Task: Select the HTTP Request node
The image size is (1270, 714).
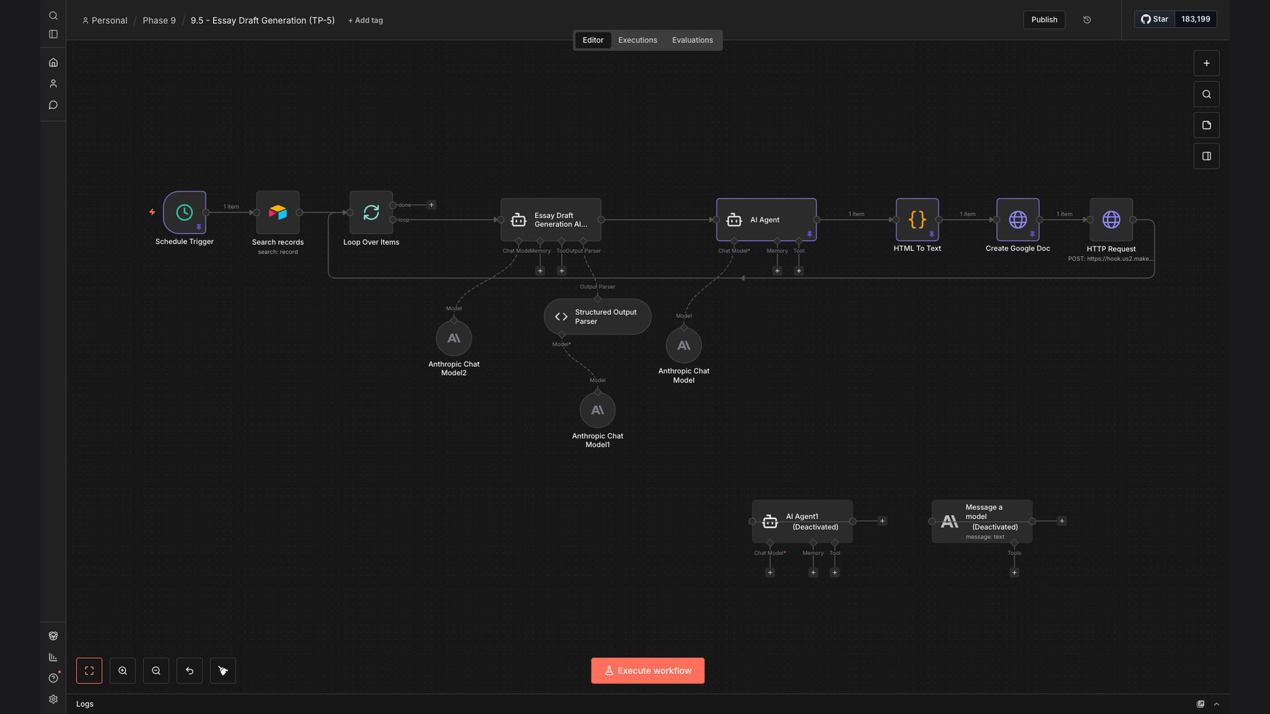Action: (1111, 219)
